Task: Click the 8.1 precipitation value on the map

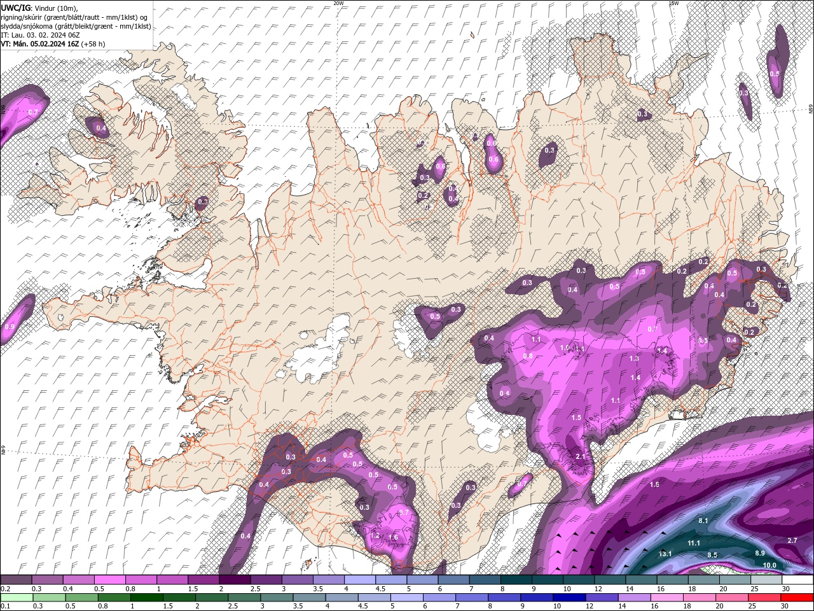Action: click(703, 521)
